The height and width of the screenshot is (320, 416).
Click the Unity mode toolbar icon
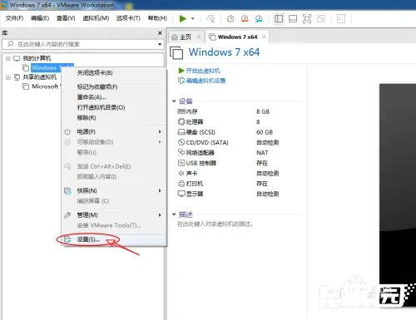click(x=321, y=18)
